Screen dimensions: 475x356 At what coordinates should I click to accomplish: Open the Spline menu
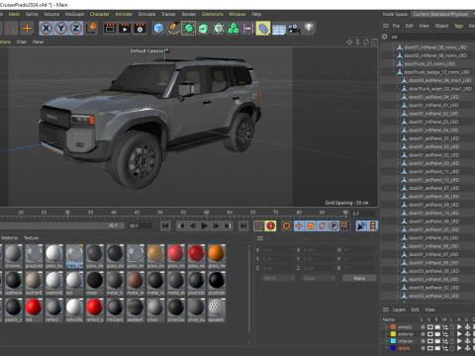click(x=32, y=14)
